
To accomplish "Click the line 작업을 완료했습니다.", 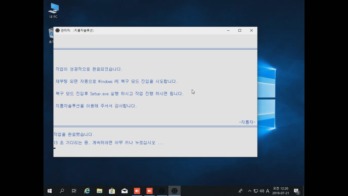I will pos(74,134).
